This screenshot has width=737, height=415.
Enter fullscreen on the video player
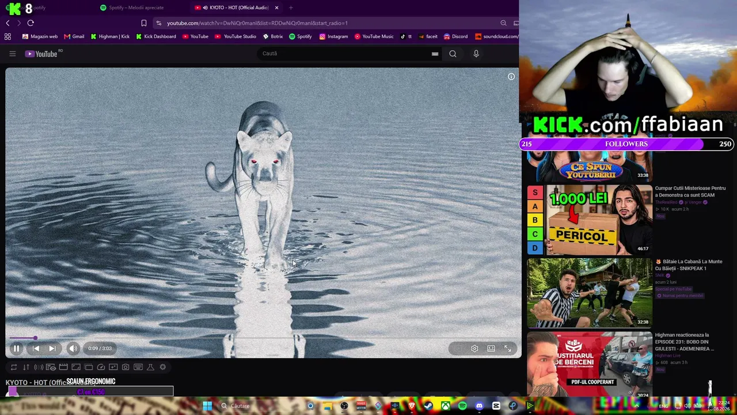click(x=507, y=348)
